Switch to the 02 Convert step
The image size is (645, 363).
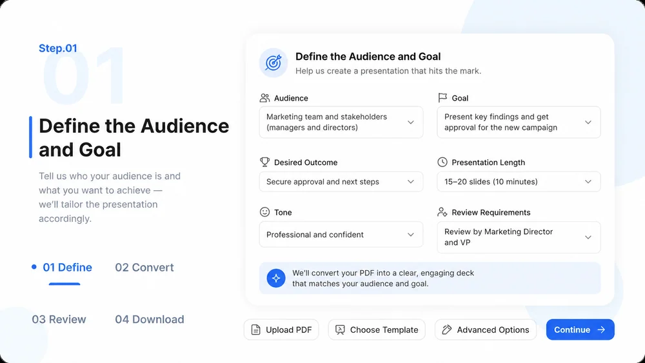144,267
